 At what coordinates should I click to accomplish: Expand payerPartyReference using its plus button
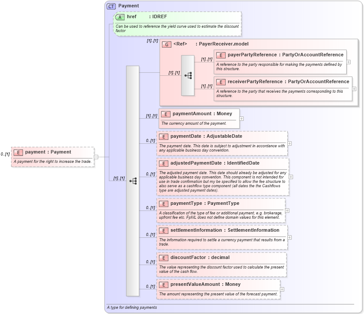pyautogui.click(x=349, y=63)
